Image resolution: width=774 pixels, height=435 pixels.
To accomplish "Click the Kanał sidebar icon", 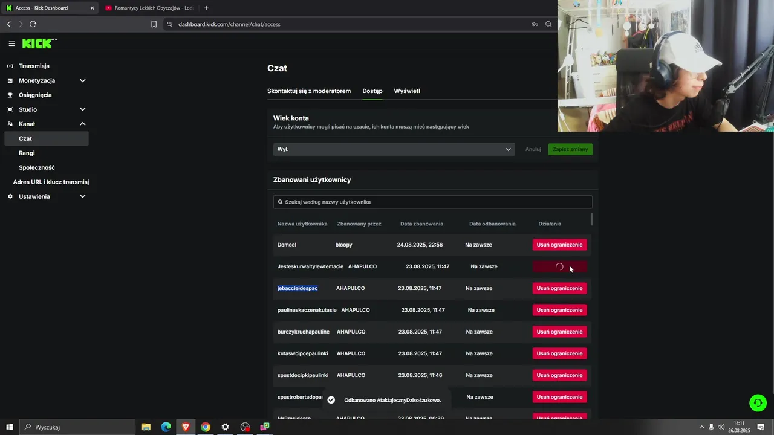I will [10, 124].
